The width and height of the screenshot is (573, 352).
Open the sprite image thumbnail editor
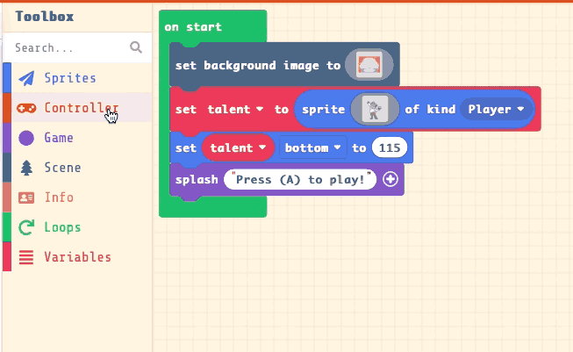click(x=374, y=109)
